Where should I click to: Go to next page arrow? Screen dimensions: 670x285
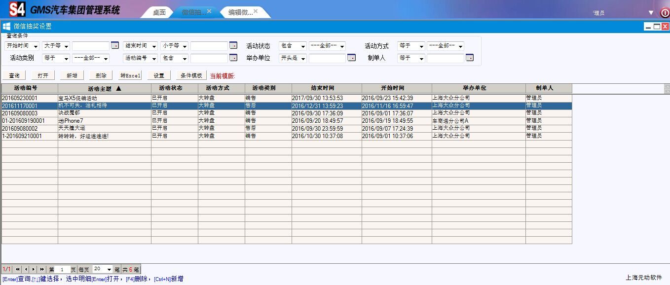[34, 269]
